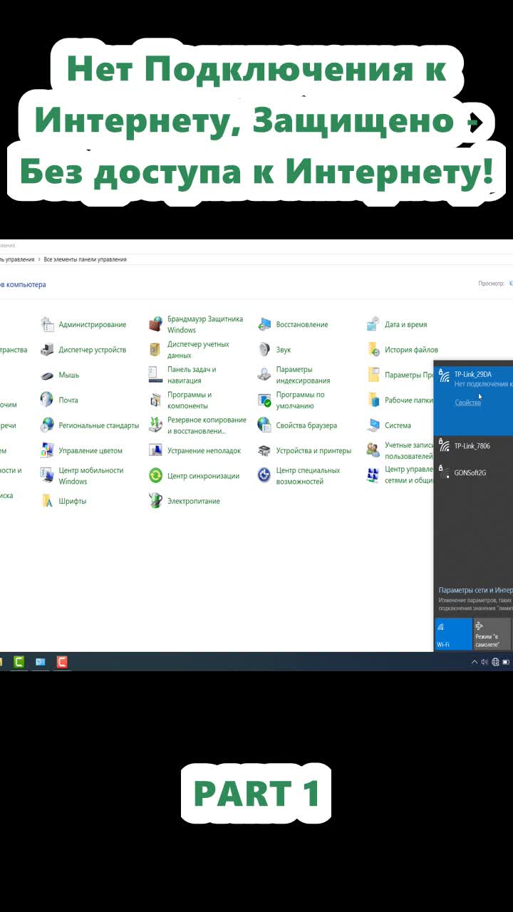
Task: Open the Восстановление icon
Action: click(264, 325)
